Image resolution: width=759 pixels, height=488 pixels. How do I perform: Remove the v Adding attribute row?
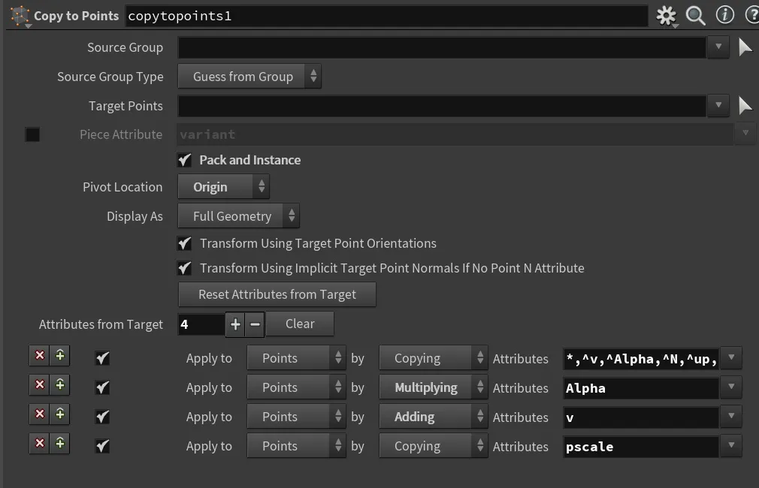(x=40, y=414)
